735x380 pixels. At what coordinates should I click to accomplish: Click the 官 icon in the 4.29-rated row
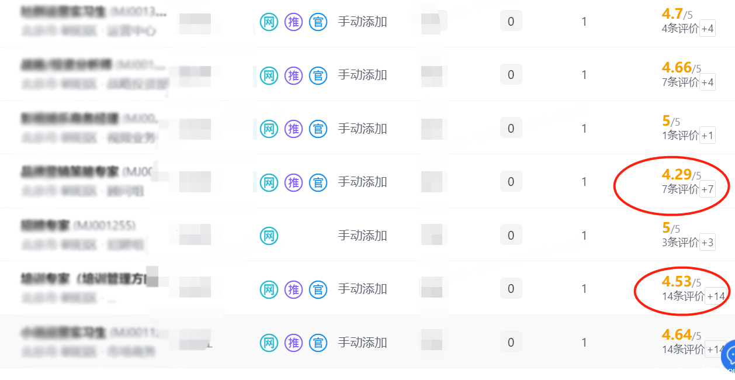(x=318, y=182)
